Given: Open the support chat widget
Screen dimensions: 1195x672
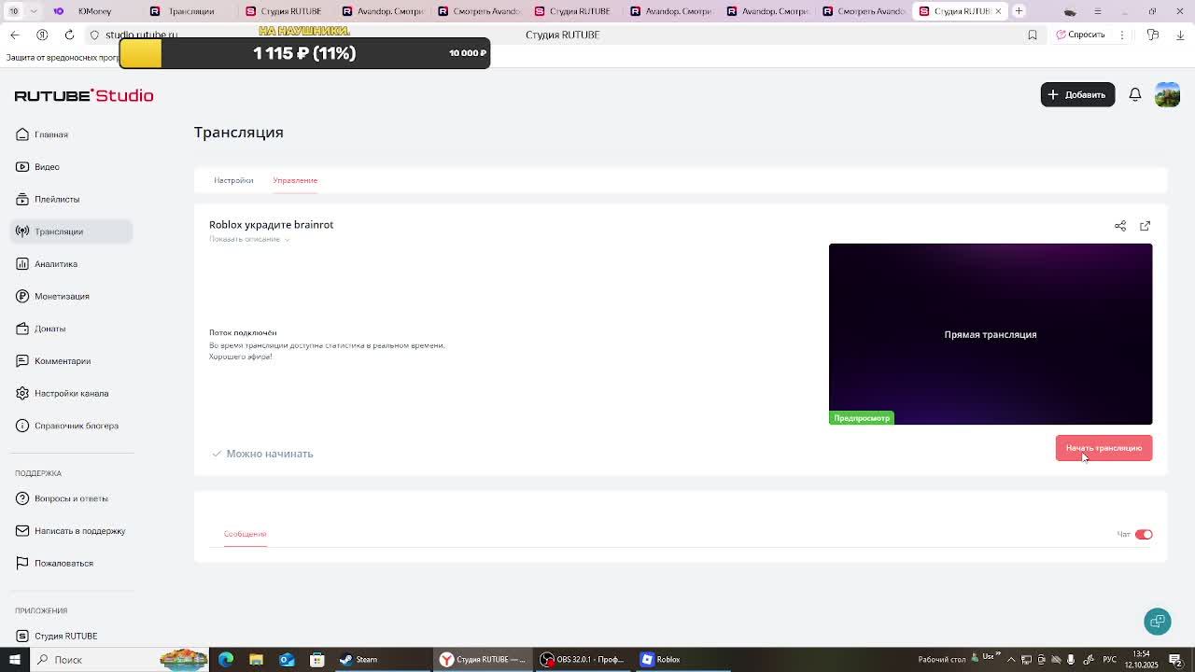Looking at the screenshot, I should tap(1158, 622).
